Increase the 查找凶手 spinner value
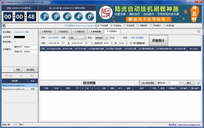This screenshot has width=204, height=128. [180, 82]
